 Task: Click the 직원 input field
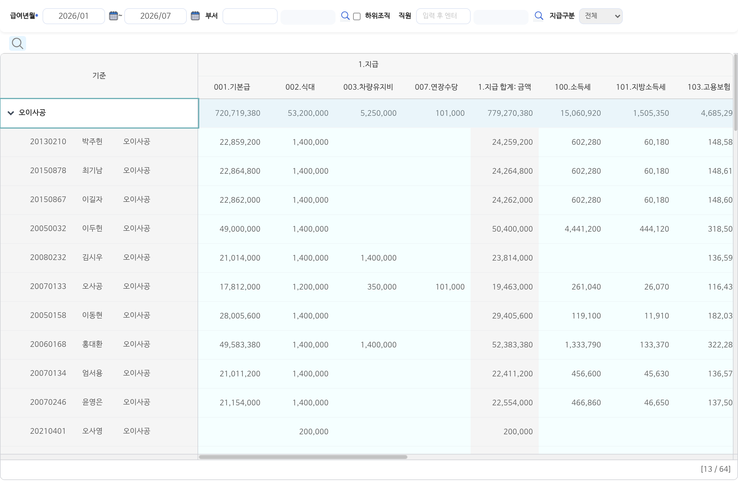443,16
